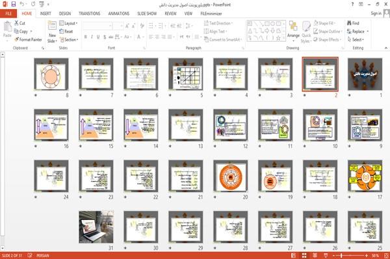Toggle Bold formatting
The height and width of the screenshot is (259, 390).
86,37
